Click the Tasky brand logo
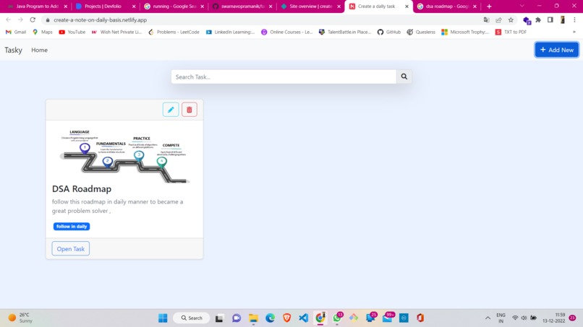583x327 pixels. (14, 50)
